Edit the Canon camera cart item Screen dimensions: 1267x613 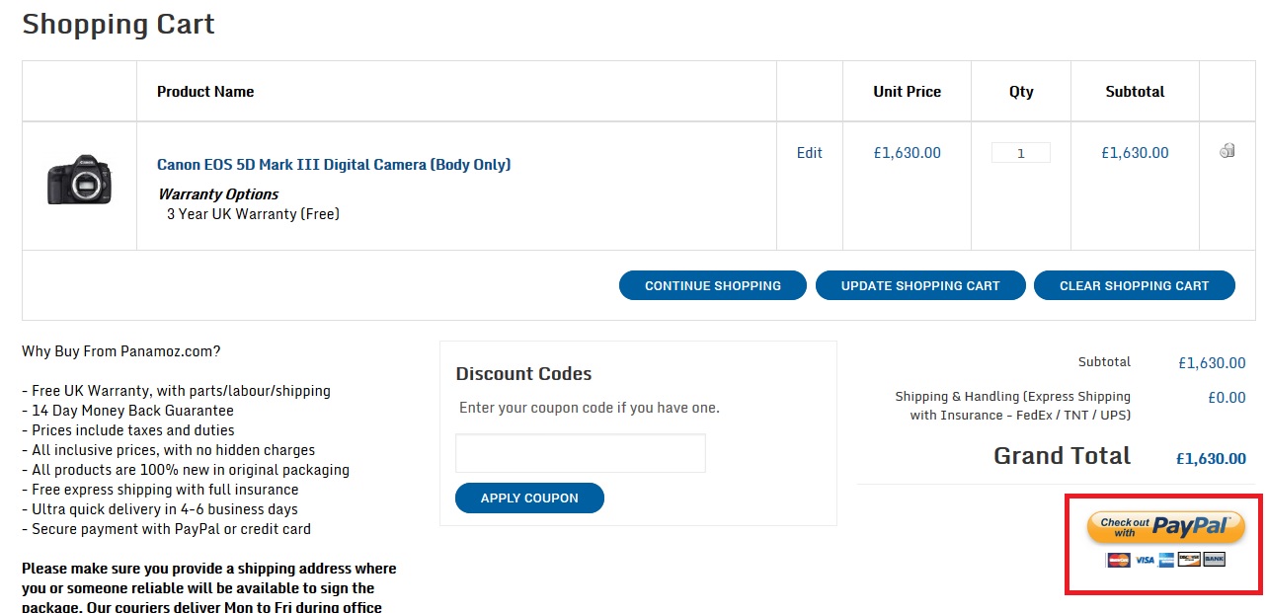[810, 153]
